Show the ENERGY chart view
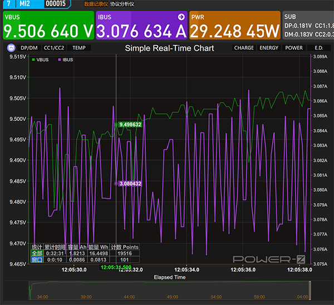Image resolution: width=334 pixels, height=305 pixels. click(x=269, y=48)
